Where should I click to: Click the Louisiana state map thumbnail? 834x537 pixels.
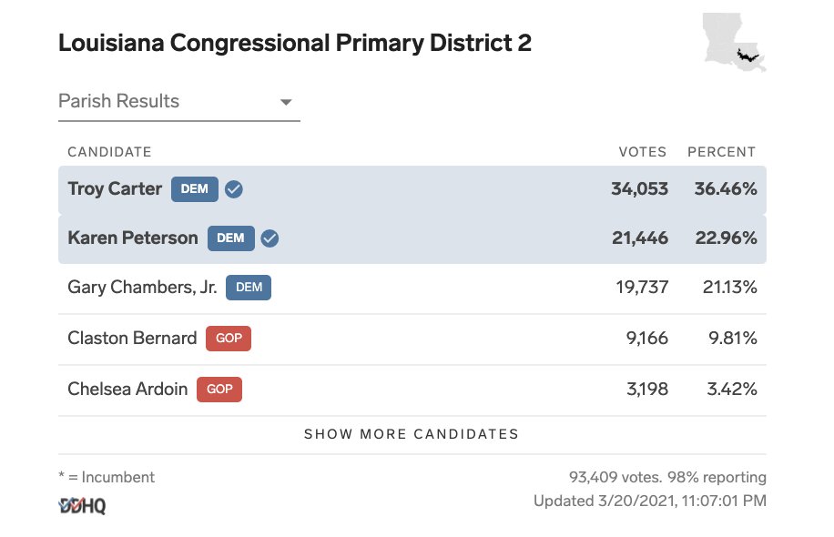click(x=735, y=43)
